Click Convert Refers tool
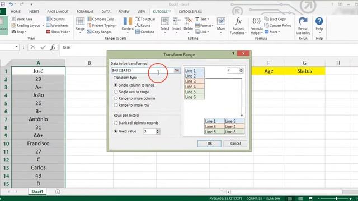Viewport: 358px width, 201px height. tap(278, 26)
